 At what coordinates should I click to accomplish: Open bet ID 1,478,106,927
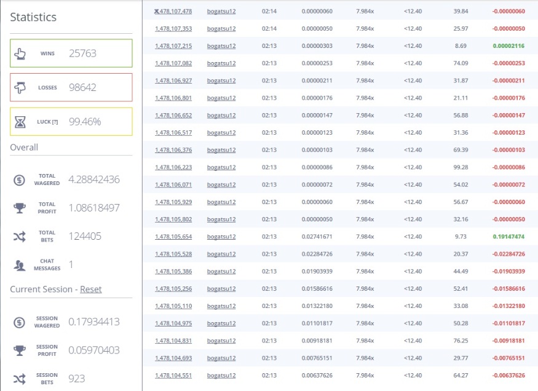point(173,81)
